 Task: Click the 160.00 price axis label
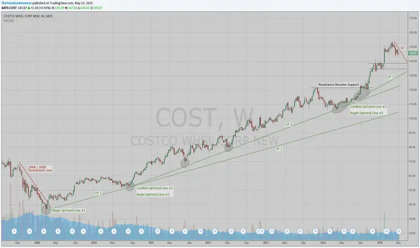point(413,32)
